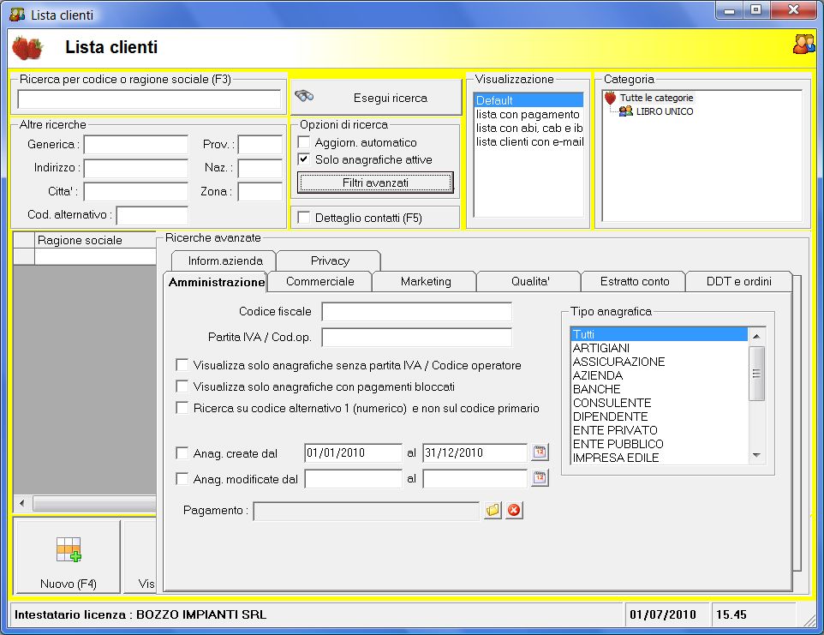Click the Filtri avanzati button

(375, 183)
